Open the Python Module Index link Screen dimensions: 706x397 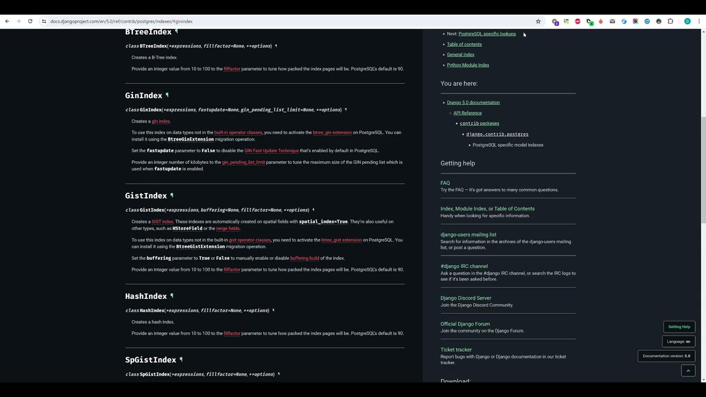[468, 65]
